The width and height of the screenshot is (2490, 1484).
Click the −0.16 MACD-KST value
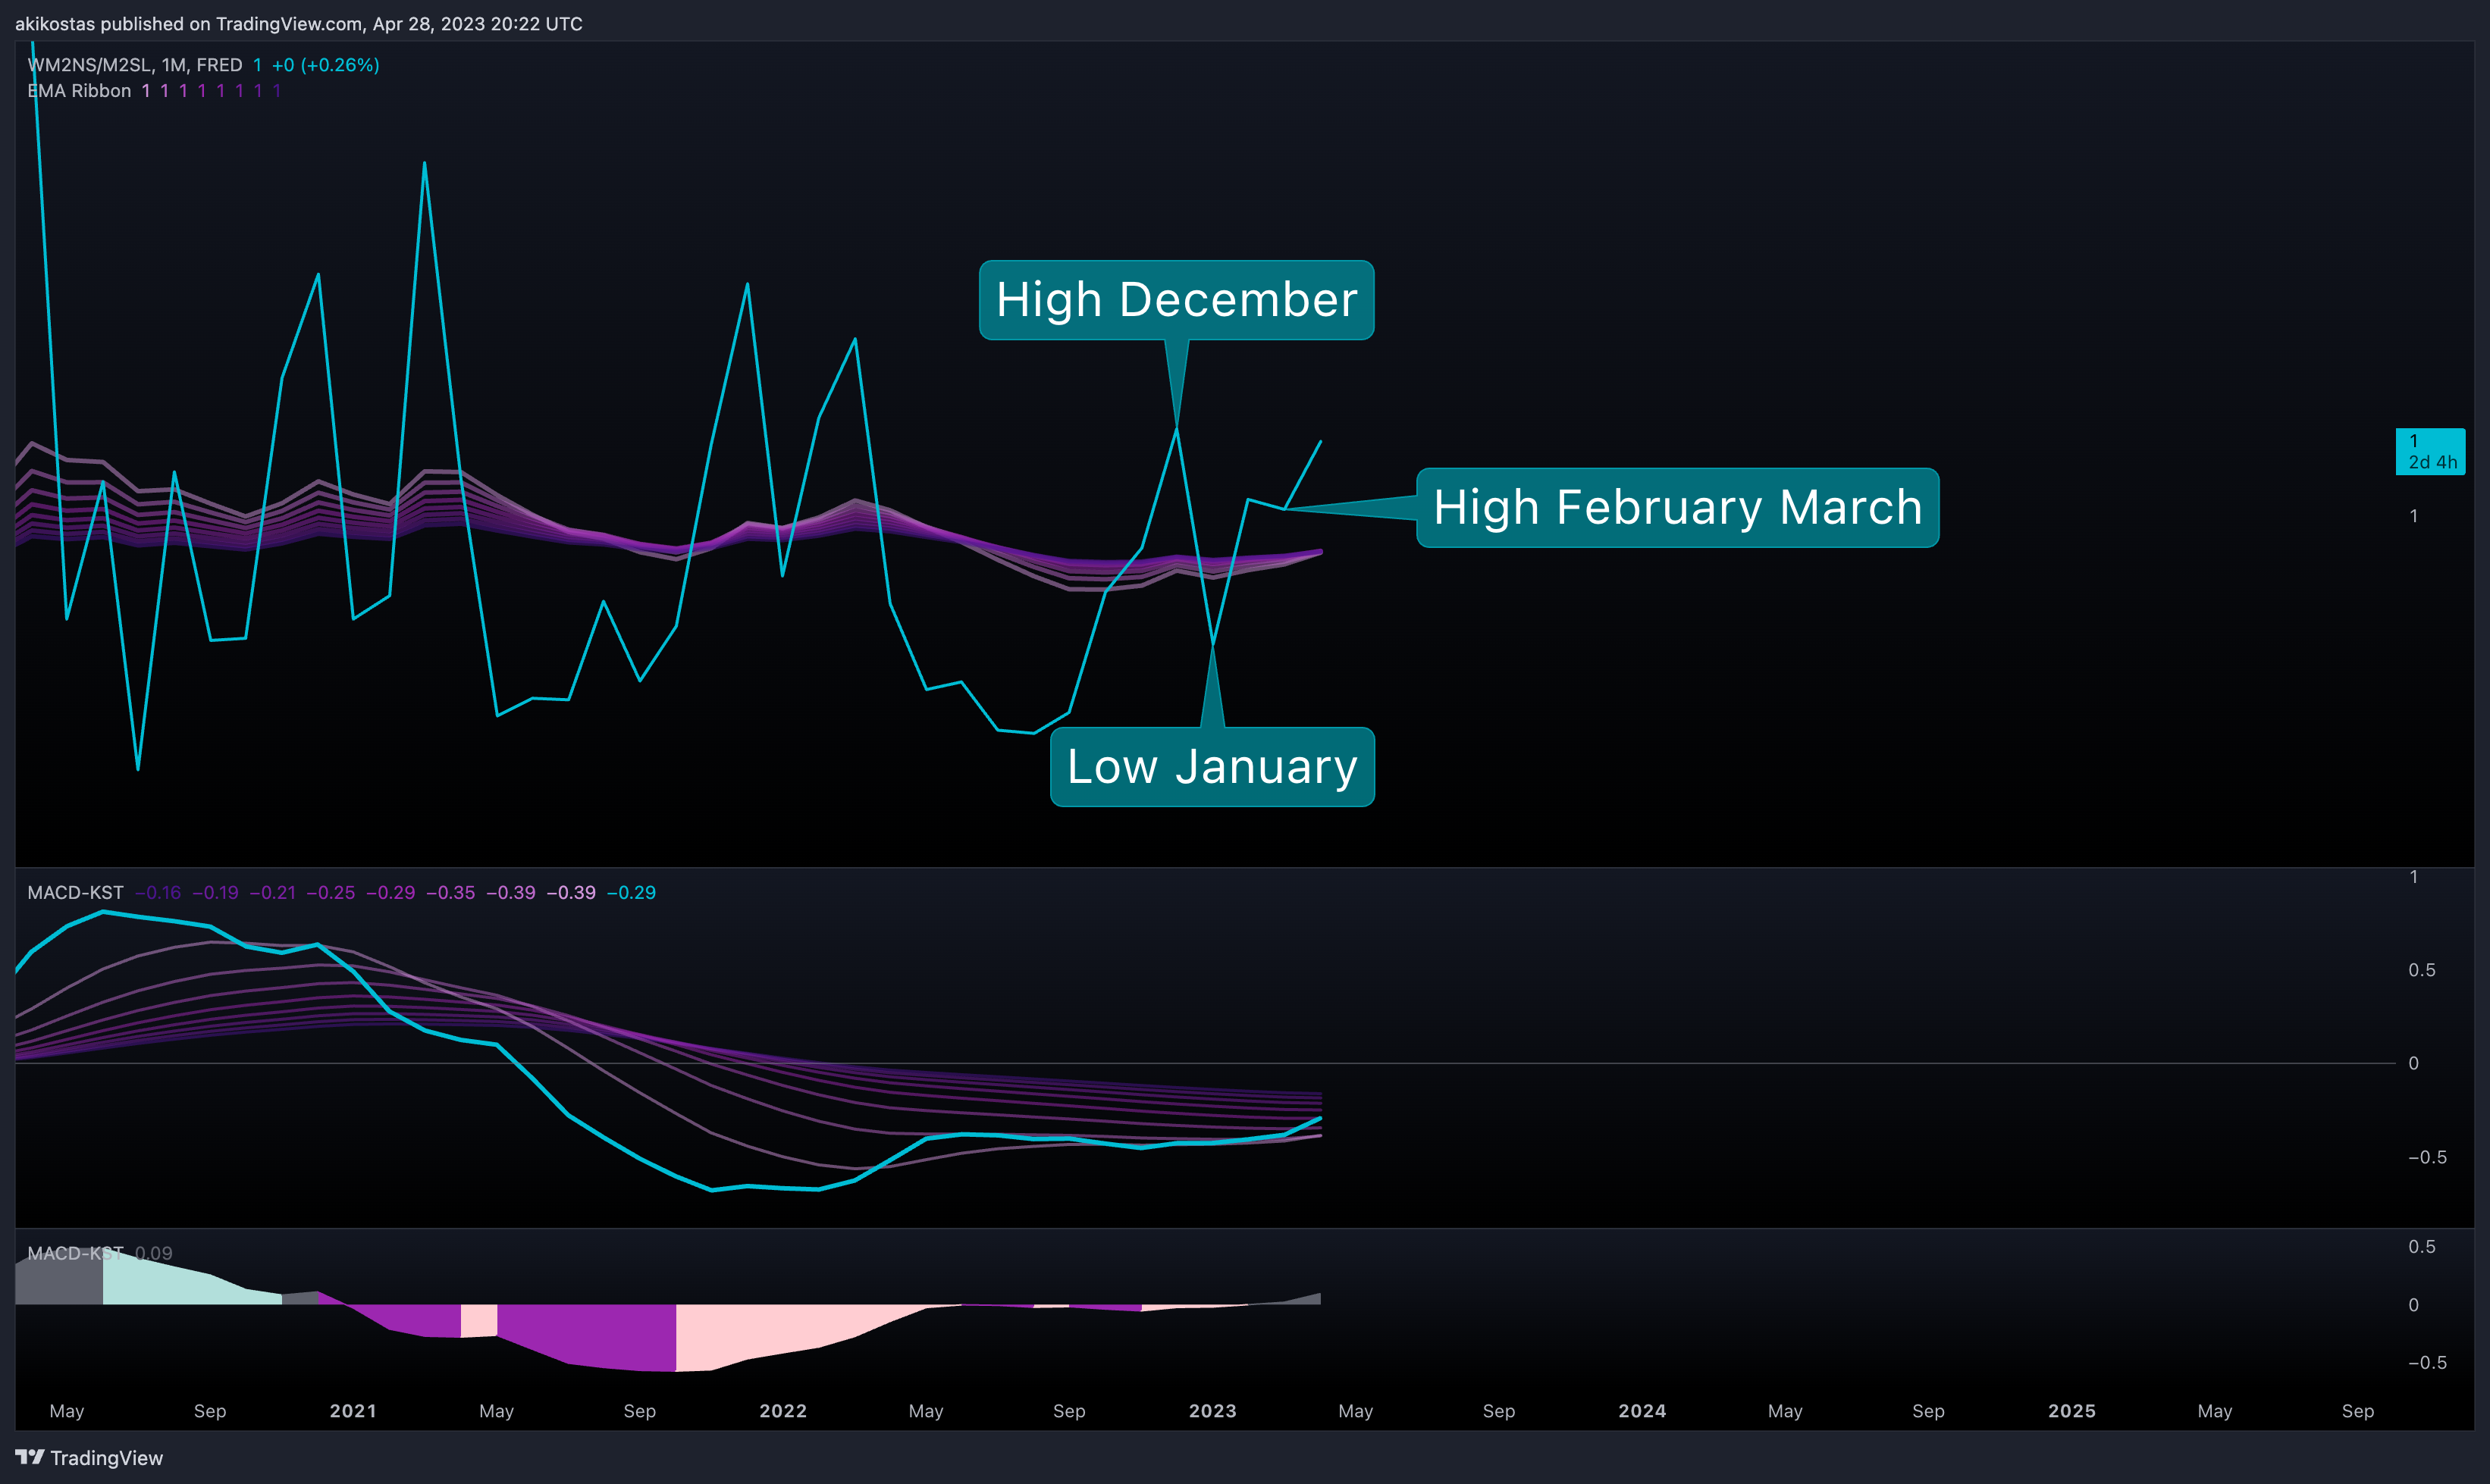158,892
